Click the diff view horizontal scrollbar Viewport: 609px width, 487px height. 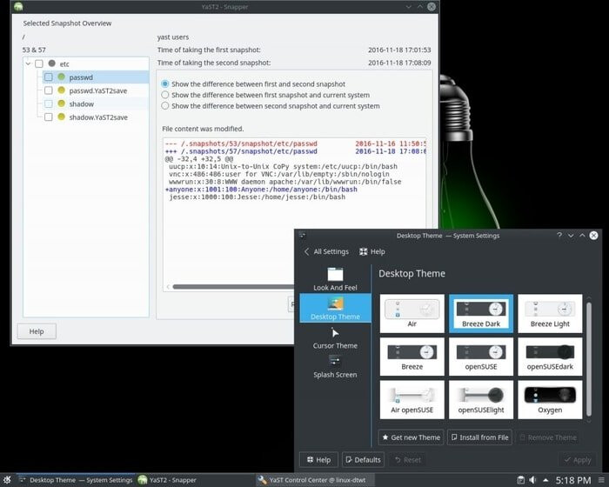pos(232,287)
